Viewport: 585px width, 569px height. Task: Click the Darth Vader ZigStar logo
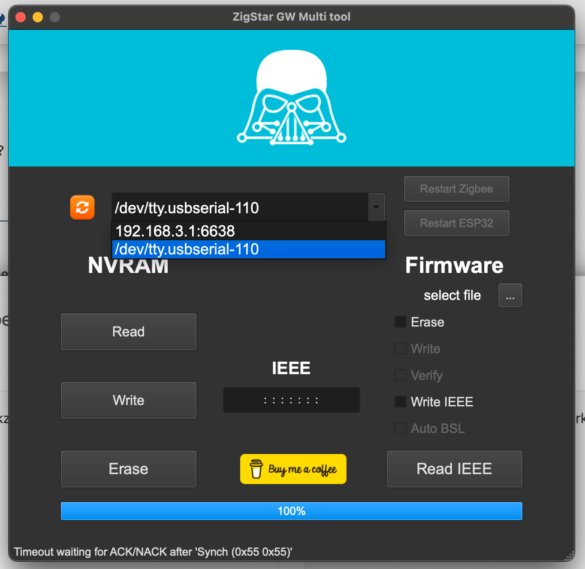[292, 97]
